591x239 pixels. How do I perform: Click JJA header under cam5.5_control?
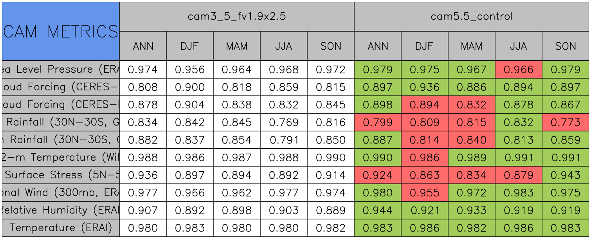click(518, 46)
